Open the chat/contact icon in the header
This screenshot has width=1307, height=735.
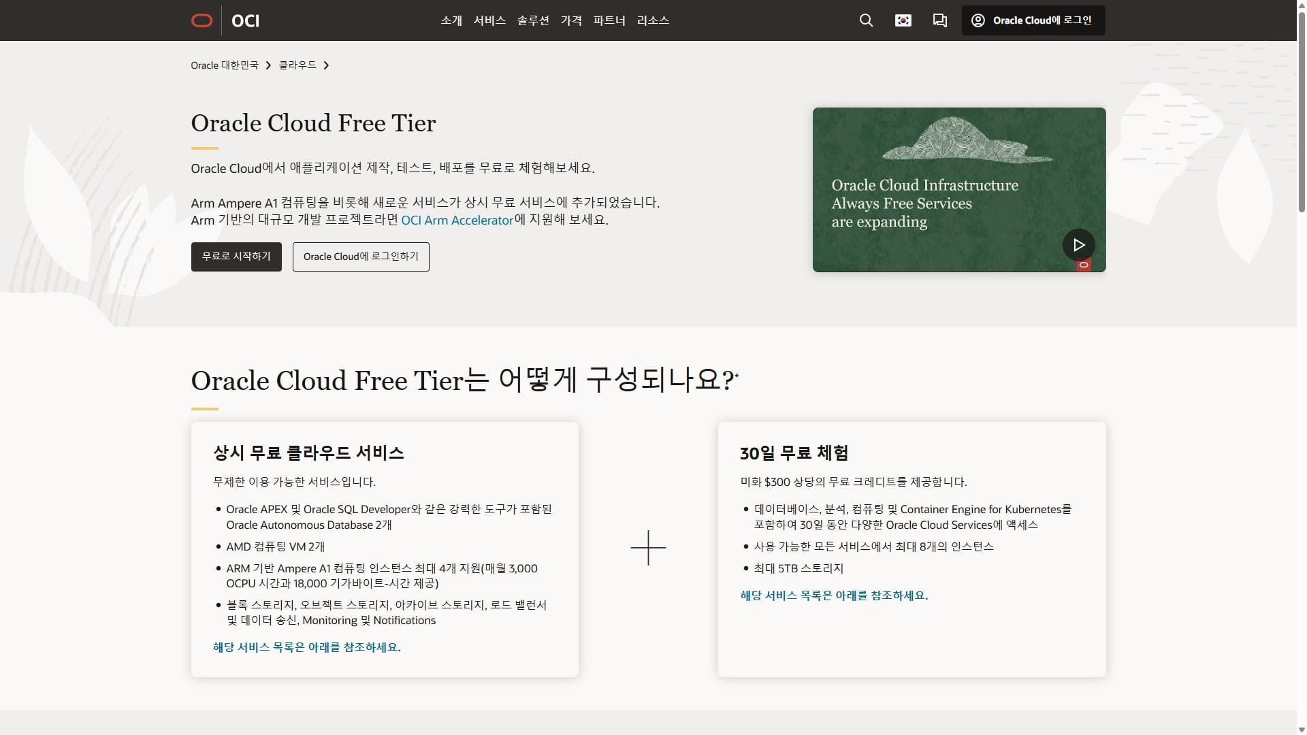(x=939, y=20)
